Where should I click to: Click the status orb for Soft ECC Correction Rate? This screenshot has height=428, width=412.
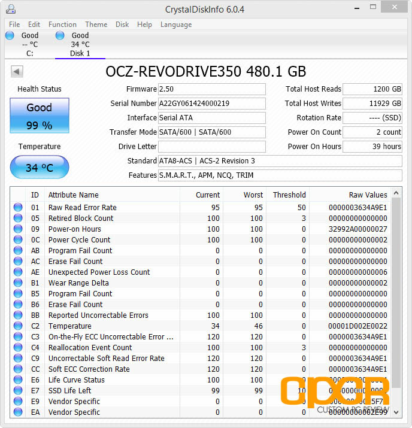(18, 369)
